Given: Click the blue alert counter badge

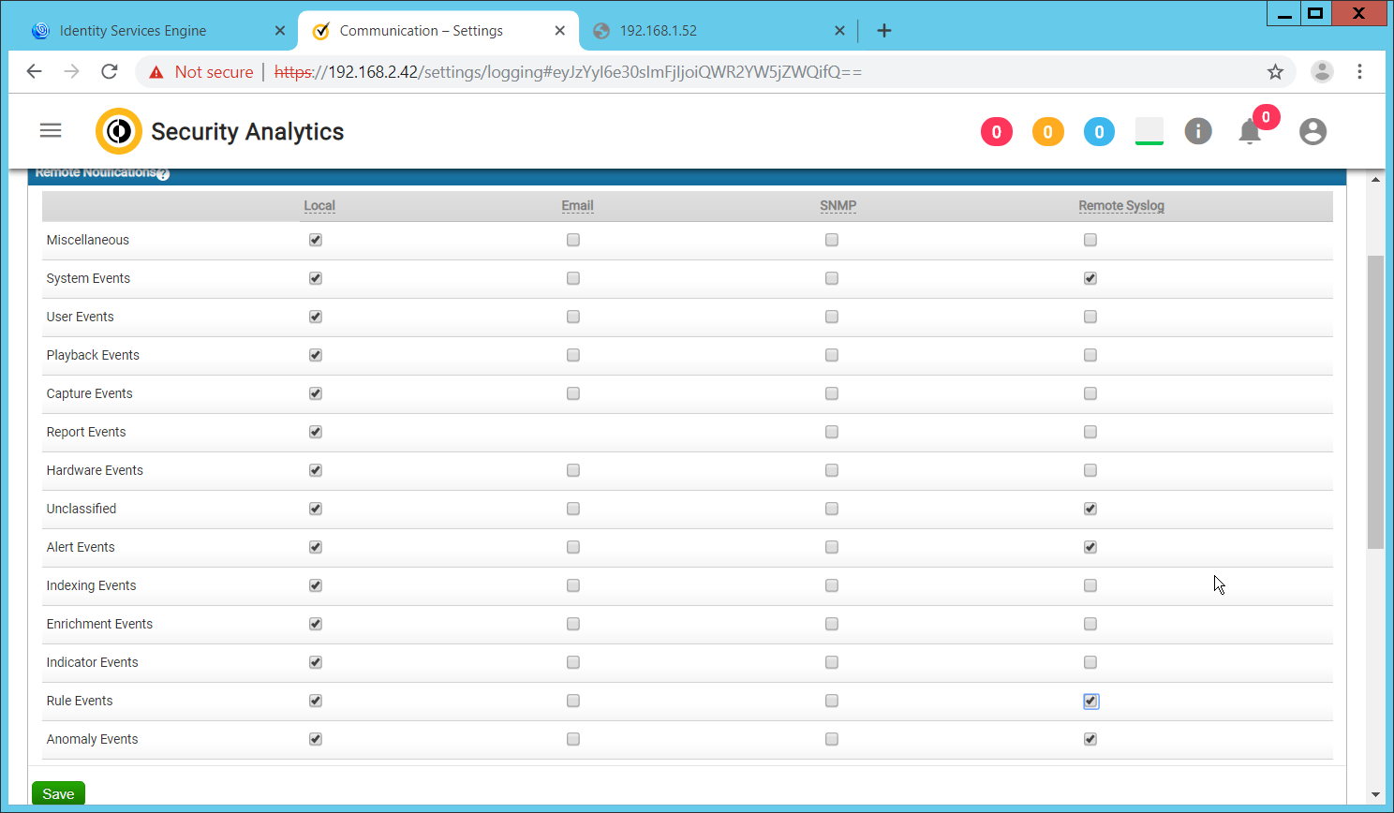Looking at the screenshot, I should click(x=1099, y=132).
